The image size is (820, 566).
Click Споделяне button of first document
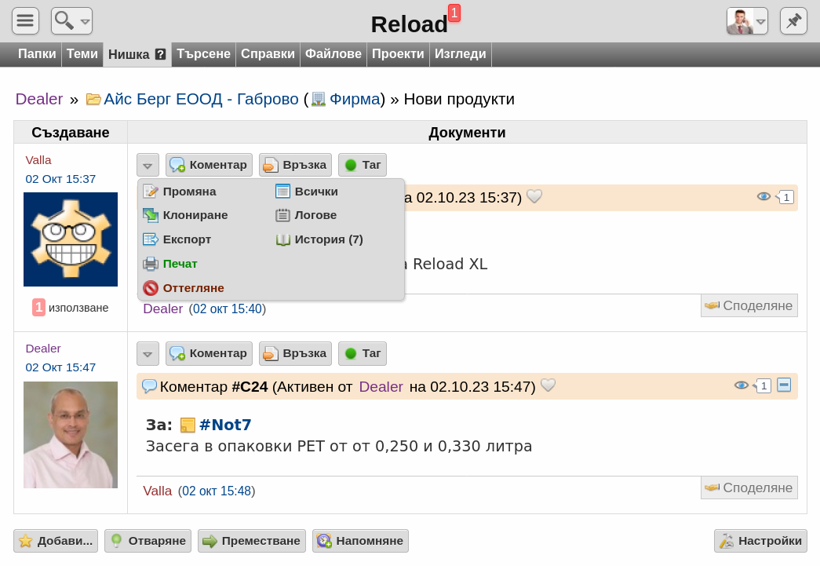tap(749, 305)
